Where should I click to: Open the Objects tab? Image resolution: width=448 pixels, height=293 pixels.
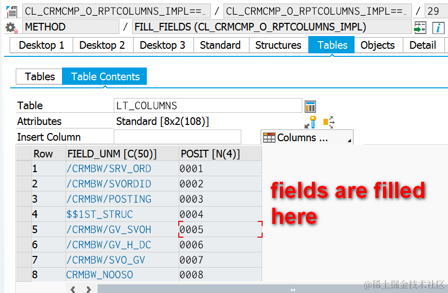(x=378, y=45)
